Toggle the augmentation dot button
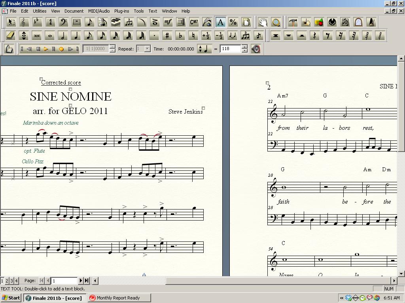Viewport: 405px width, 303px height. (x=154, y=36)
